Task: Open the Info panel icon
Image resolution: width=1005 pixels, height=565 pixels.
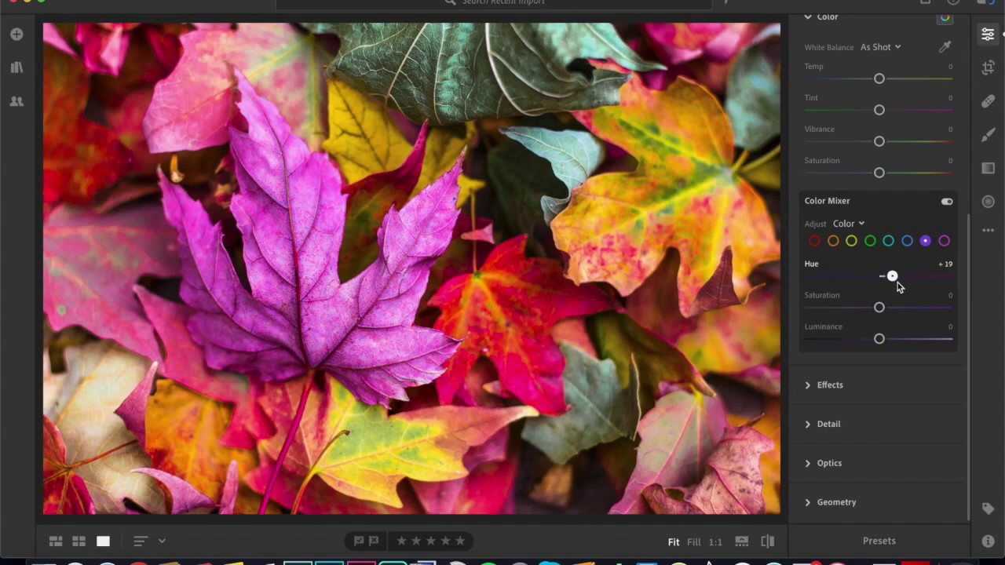Action: pyautogui.click(x=988, y=541)
